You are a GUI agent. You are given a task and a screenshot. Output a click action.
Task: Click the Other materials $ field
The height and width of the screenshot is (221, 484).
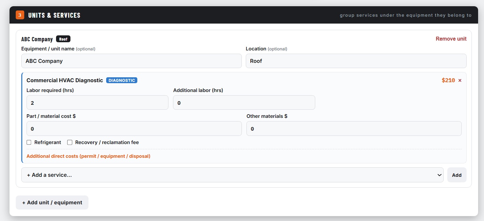point(354,129)
